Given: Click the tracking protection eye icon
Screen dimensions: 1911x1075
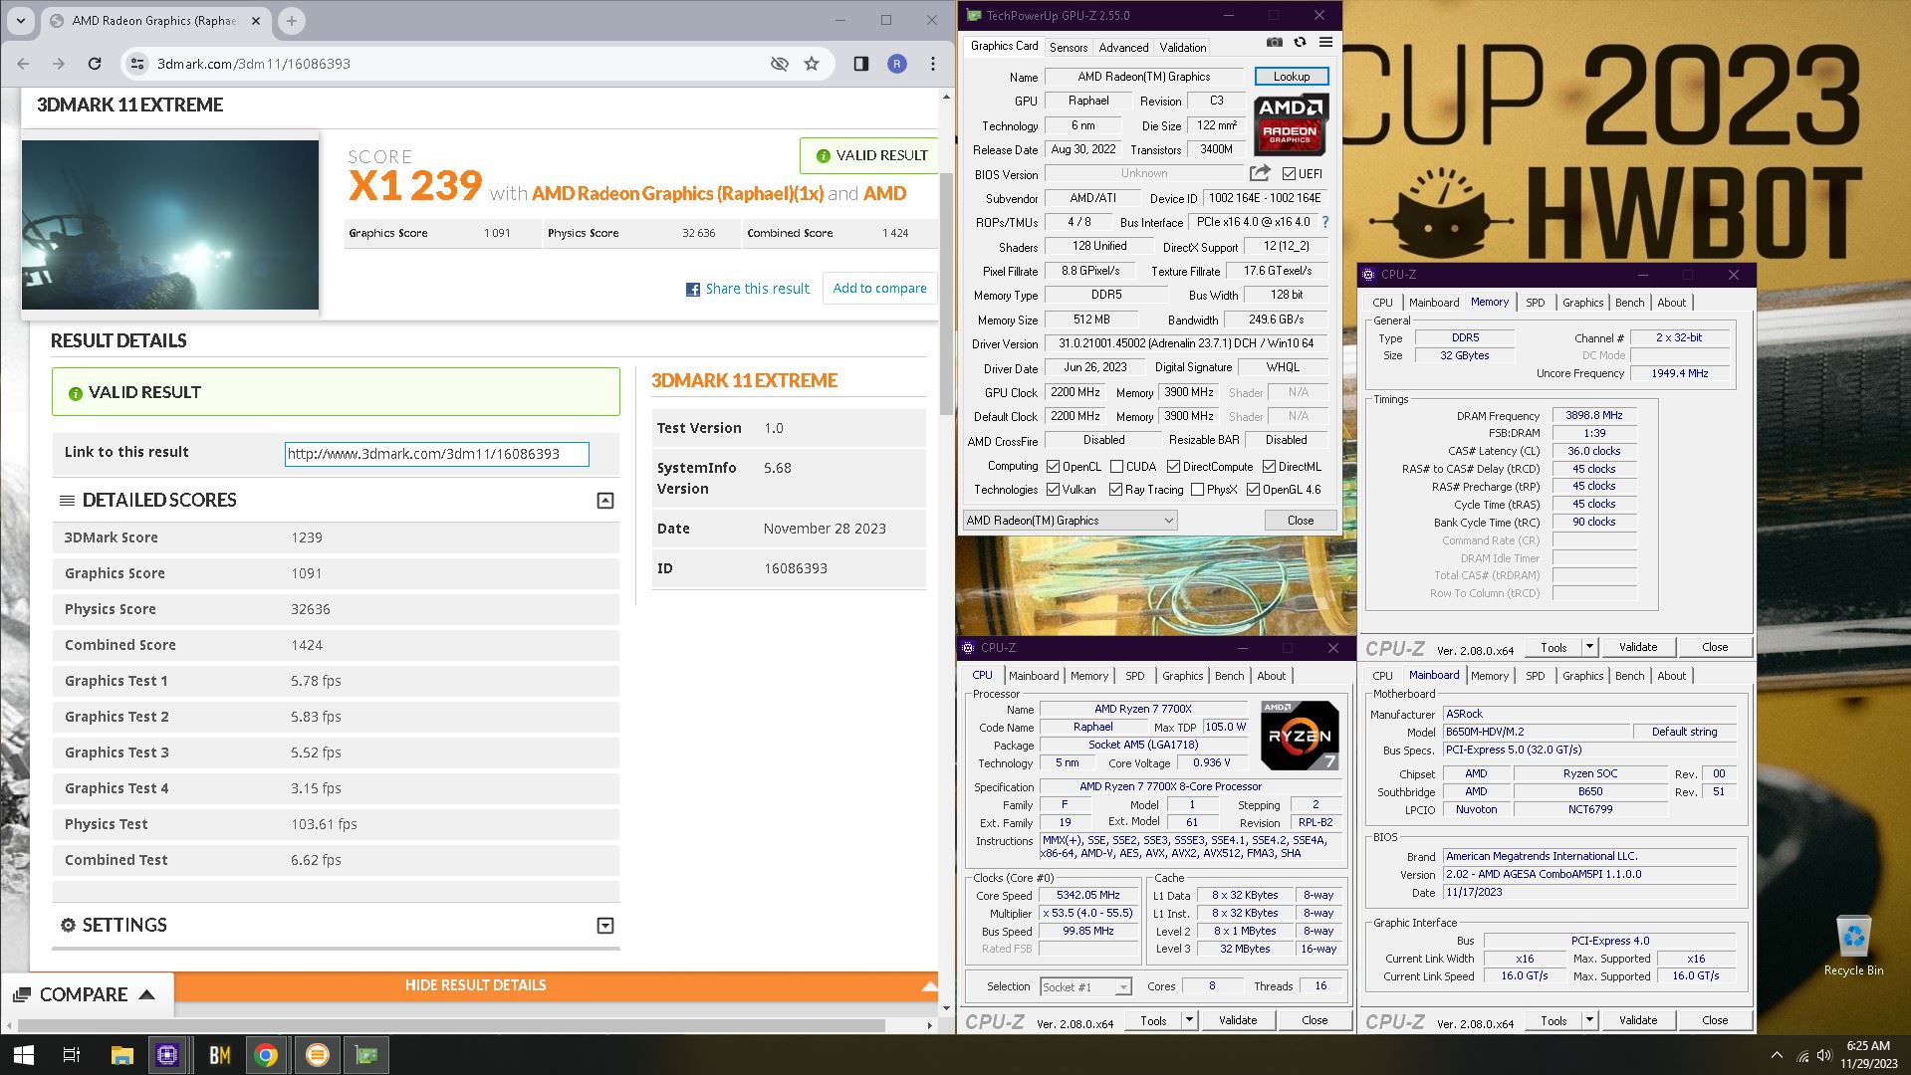Looking at the screenshot, I should (x=780, y=64).
